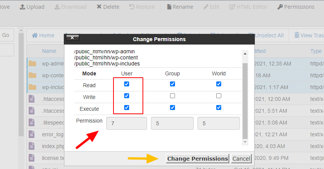The height and width of the screenshot is (169, 324).
Task: Enable the World Write checkbox
Action: tap(219, 96)
